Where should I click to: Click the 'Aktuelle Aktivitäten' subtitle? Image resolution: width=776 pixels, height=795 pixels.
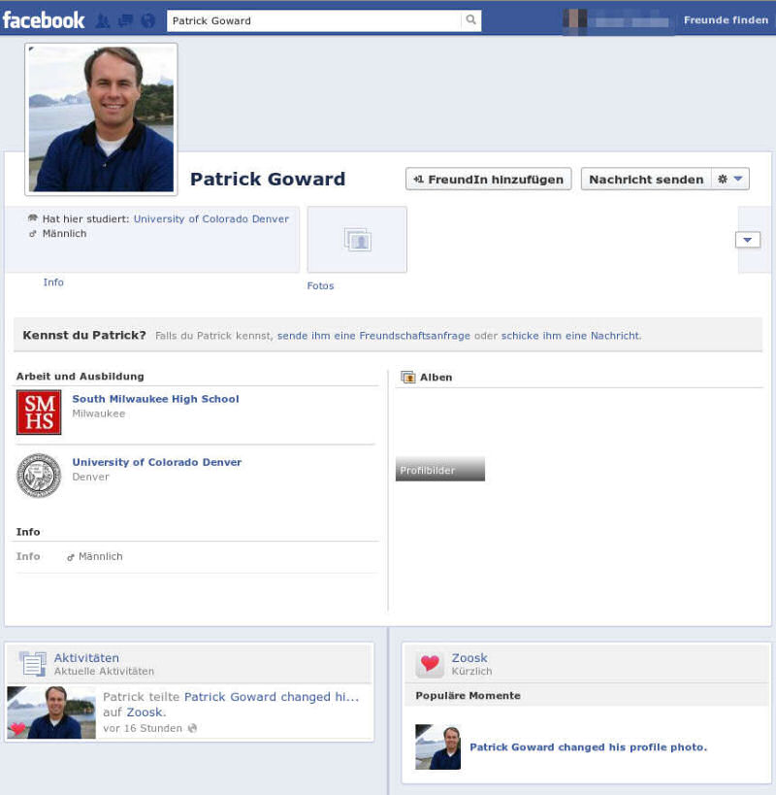104,672
